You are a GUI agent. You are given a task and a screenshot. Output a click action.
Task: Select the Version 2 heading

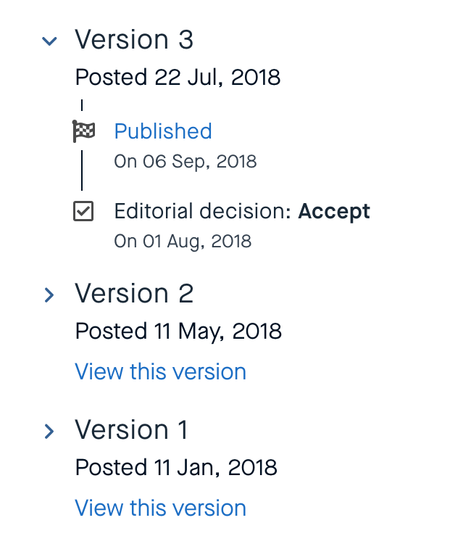click(x=134, y=294)
